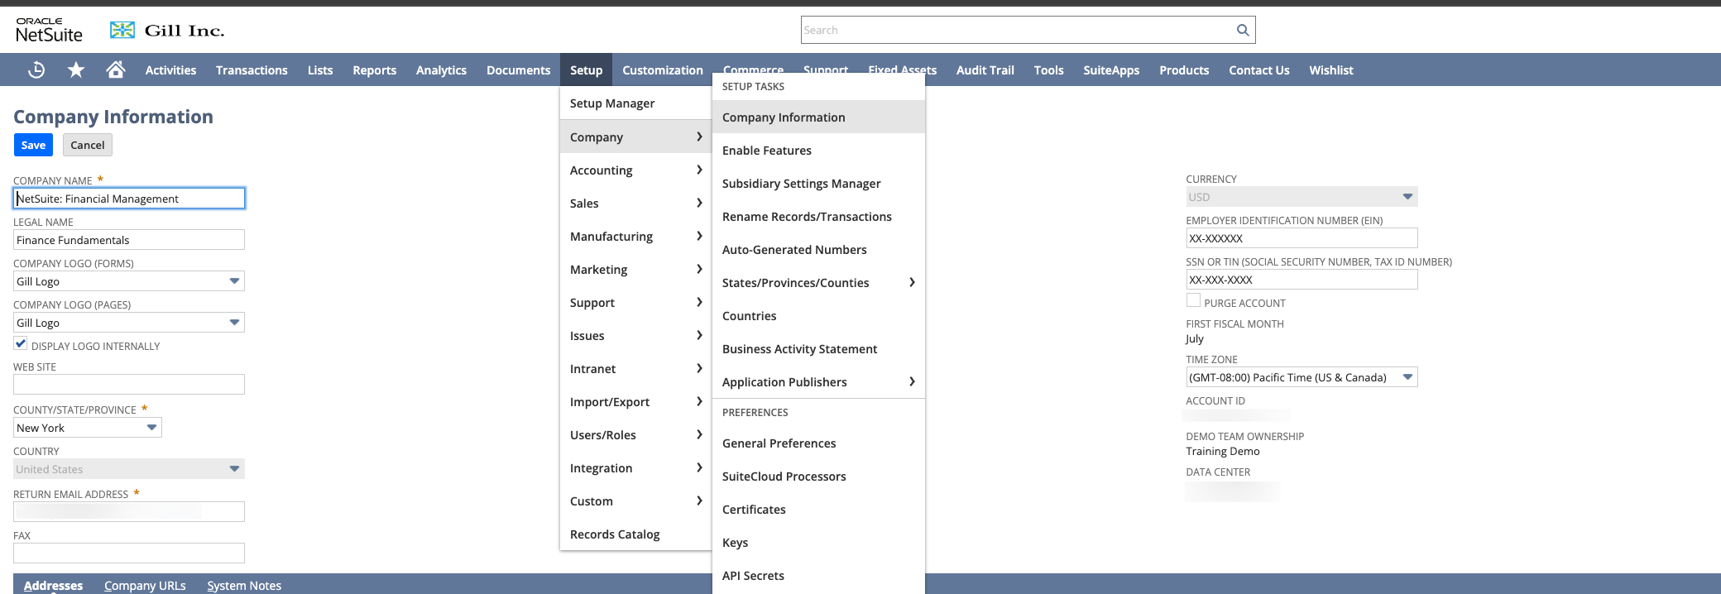Click the Gill Inc. company logo
The image size is (1721, 594).
[167, 31]
